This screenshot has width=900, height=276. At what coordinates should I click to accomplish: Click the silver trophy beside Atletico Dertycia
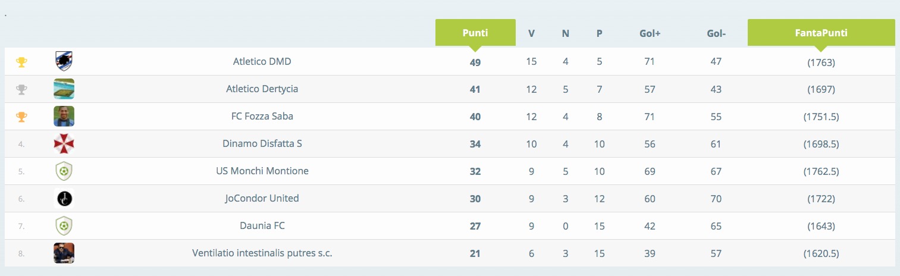pyautogui.click(x=21, y=89)
